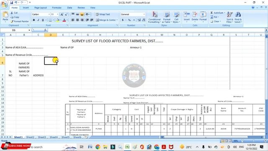
Task: Switch to Sheet3 tab
Action: pyautogui.click(x=42, y=137)
